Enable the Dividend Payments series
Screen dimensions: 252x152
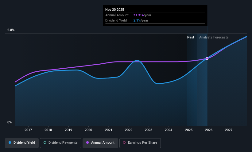tap(60, 143)
